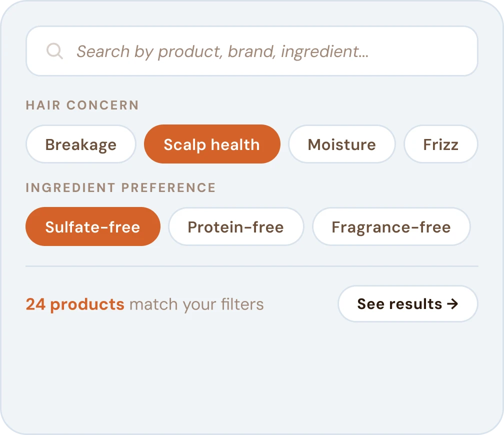
Task: Open results via the rounded See results pill
Action: coord(407,303)
